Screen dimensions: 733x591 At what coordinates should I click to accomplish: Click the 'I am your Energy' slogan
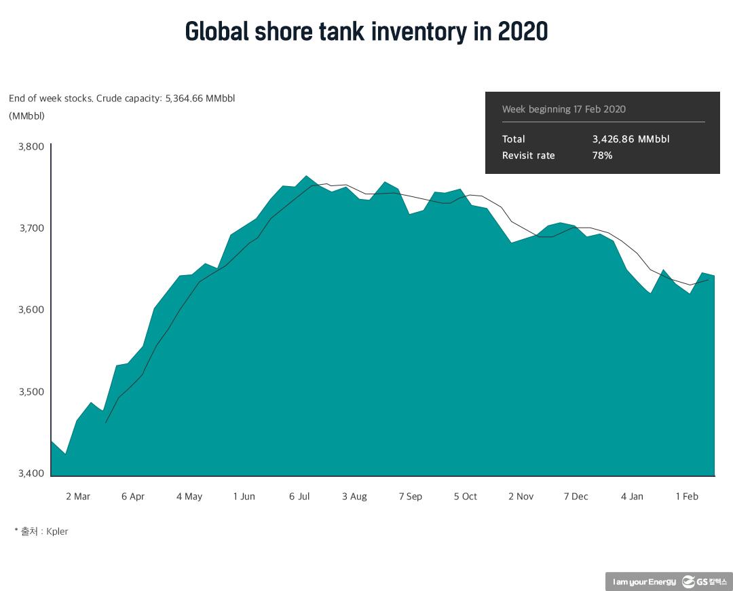coord(643,582)
